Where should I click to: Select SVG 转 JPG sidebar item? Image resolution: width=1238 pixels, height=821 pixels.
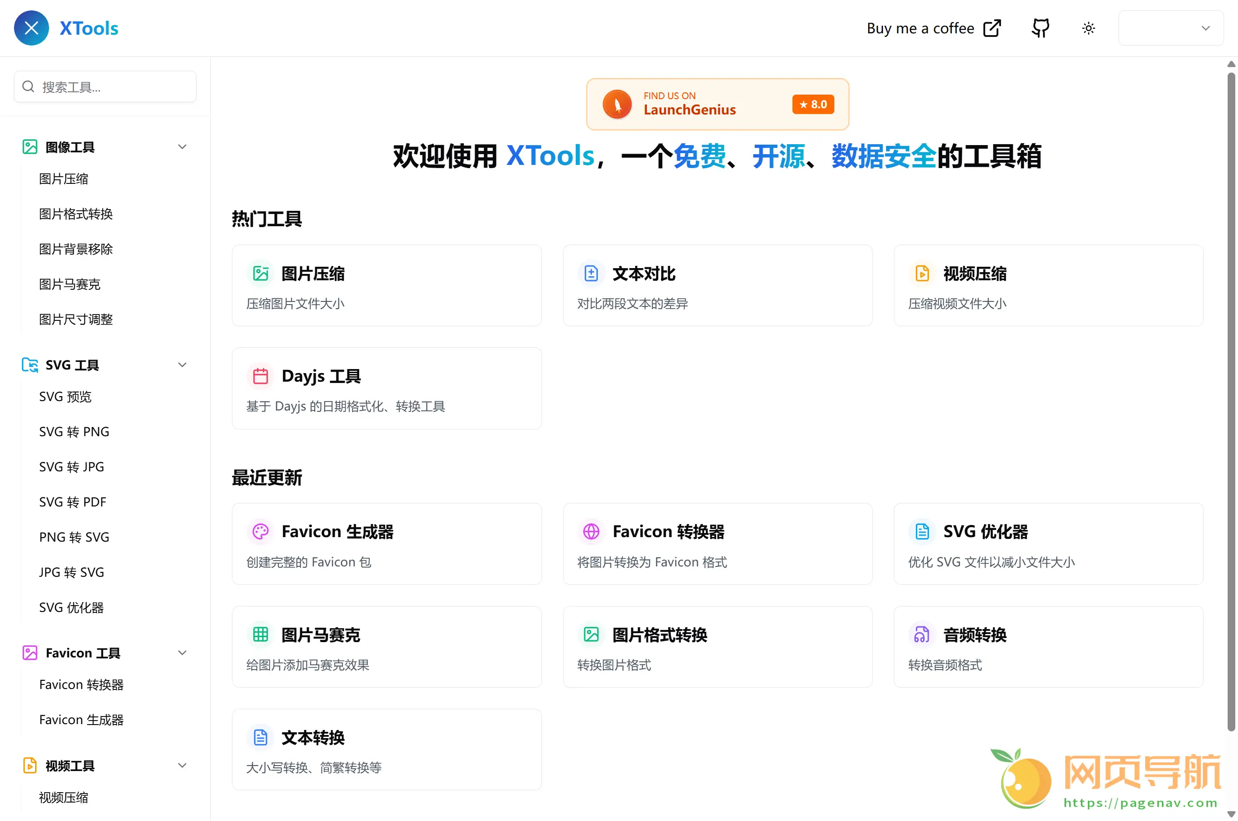coord(72,467)
